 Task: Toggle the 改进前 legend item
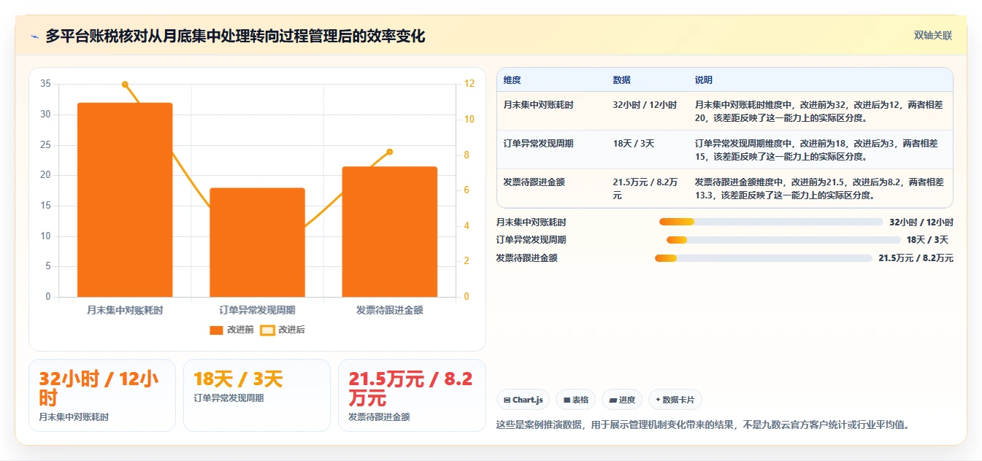(231, 330)
